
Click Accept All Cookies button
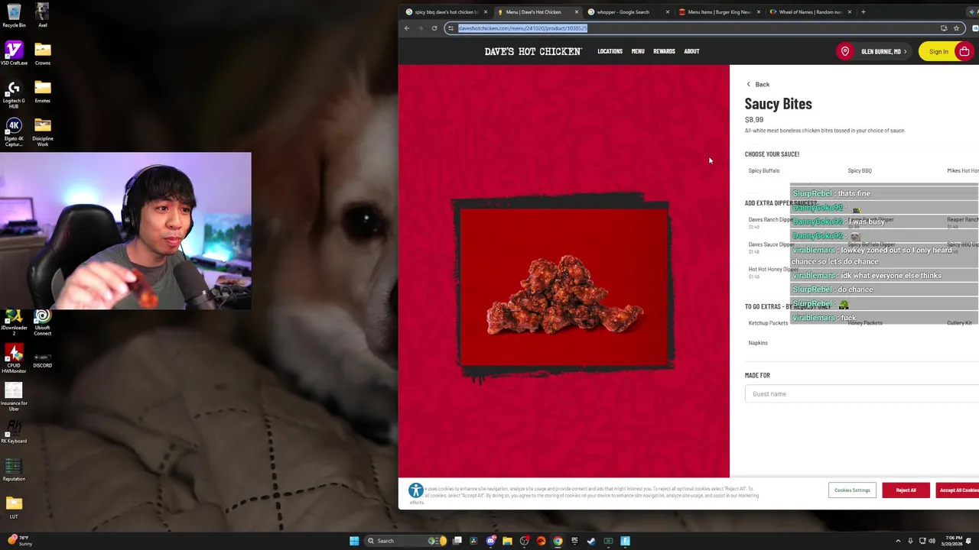tap(957, 490)
